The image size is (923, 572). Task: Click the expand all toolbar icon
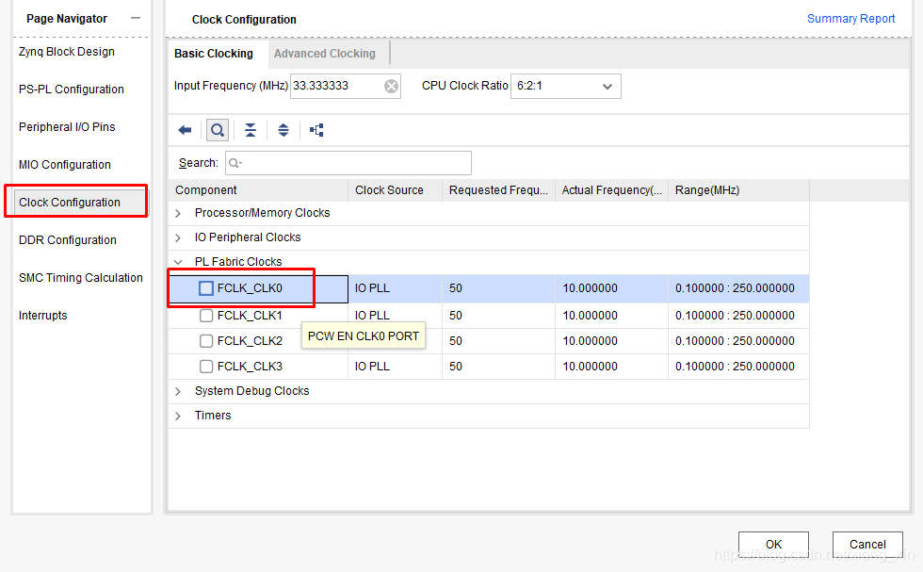tap(283, 130)
